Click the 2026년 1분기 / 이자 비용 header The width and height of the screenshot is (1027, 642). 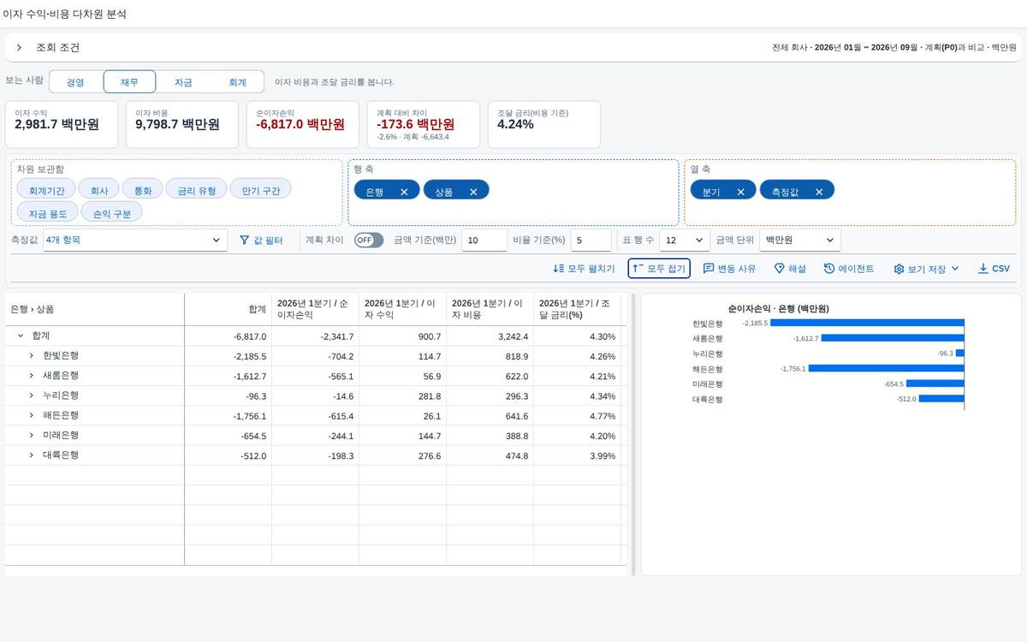tap(490, 309)
